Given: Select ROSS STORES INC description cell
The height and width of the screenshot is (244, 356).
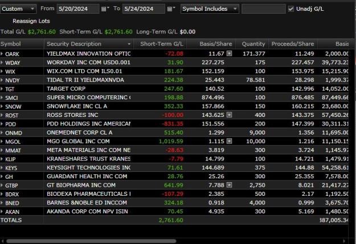Looking at the screenshot, I should pos(72,115).
